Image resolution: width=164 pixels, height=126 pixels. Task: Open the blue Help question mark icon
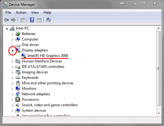[32, 20]
